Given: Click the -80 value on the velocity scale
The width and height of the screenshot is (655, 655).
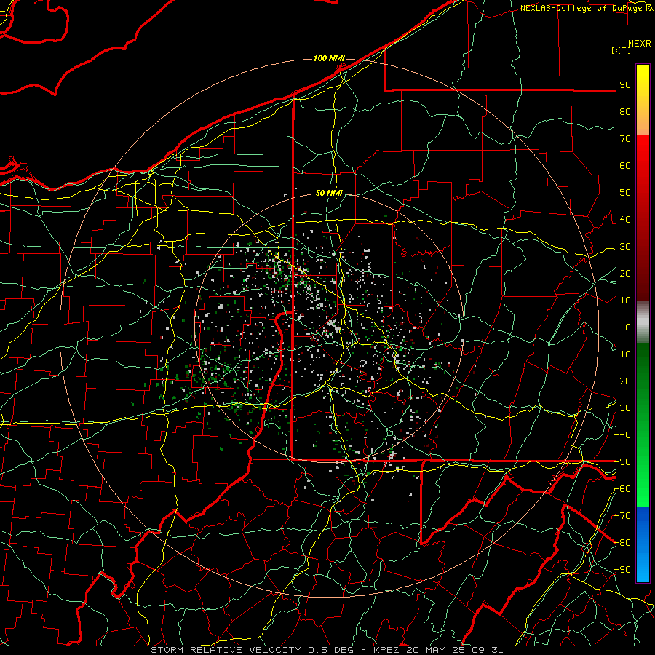Looking at the screenshot, I should coord(622,543).
